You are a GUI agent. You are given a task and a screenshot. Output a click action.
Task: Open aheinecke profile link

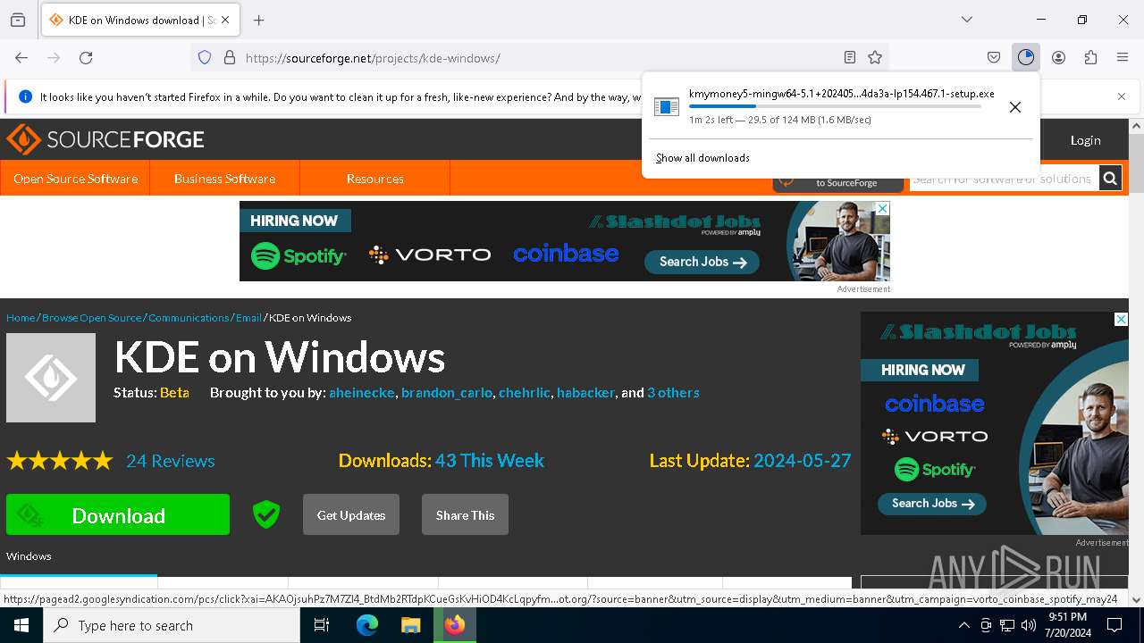361,393
